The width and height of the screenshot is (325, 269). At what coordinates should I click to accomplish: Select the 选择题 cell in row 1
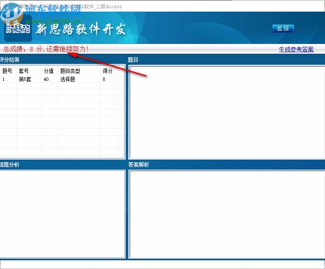point(79,79)
